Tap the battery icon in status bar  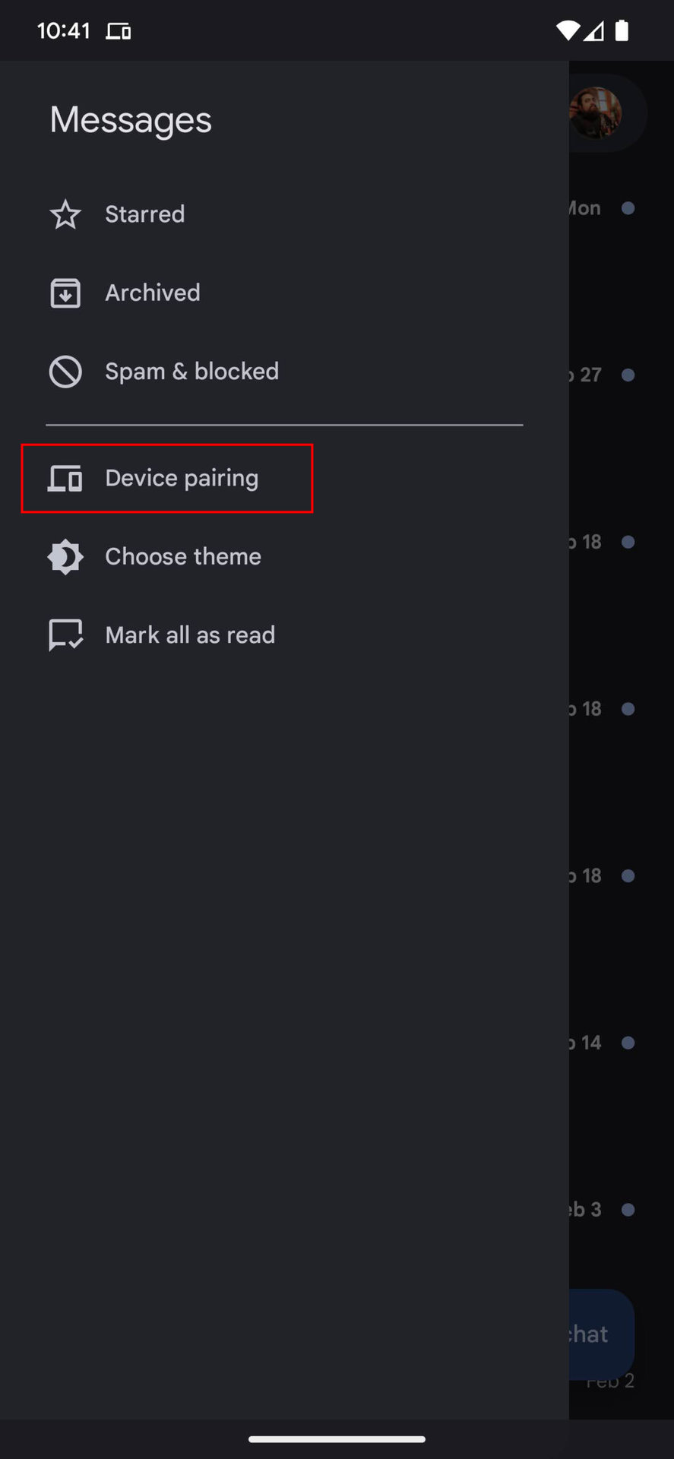(x=622, y=30)
